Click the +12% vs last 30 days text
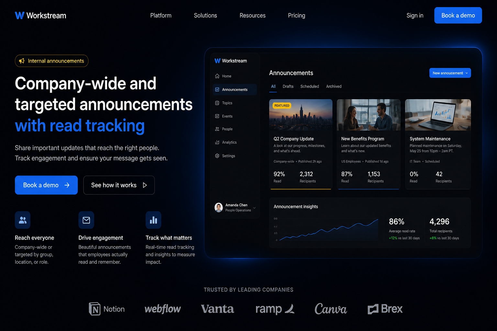The image size is (497, 331). tap(404, 238)
